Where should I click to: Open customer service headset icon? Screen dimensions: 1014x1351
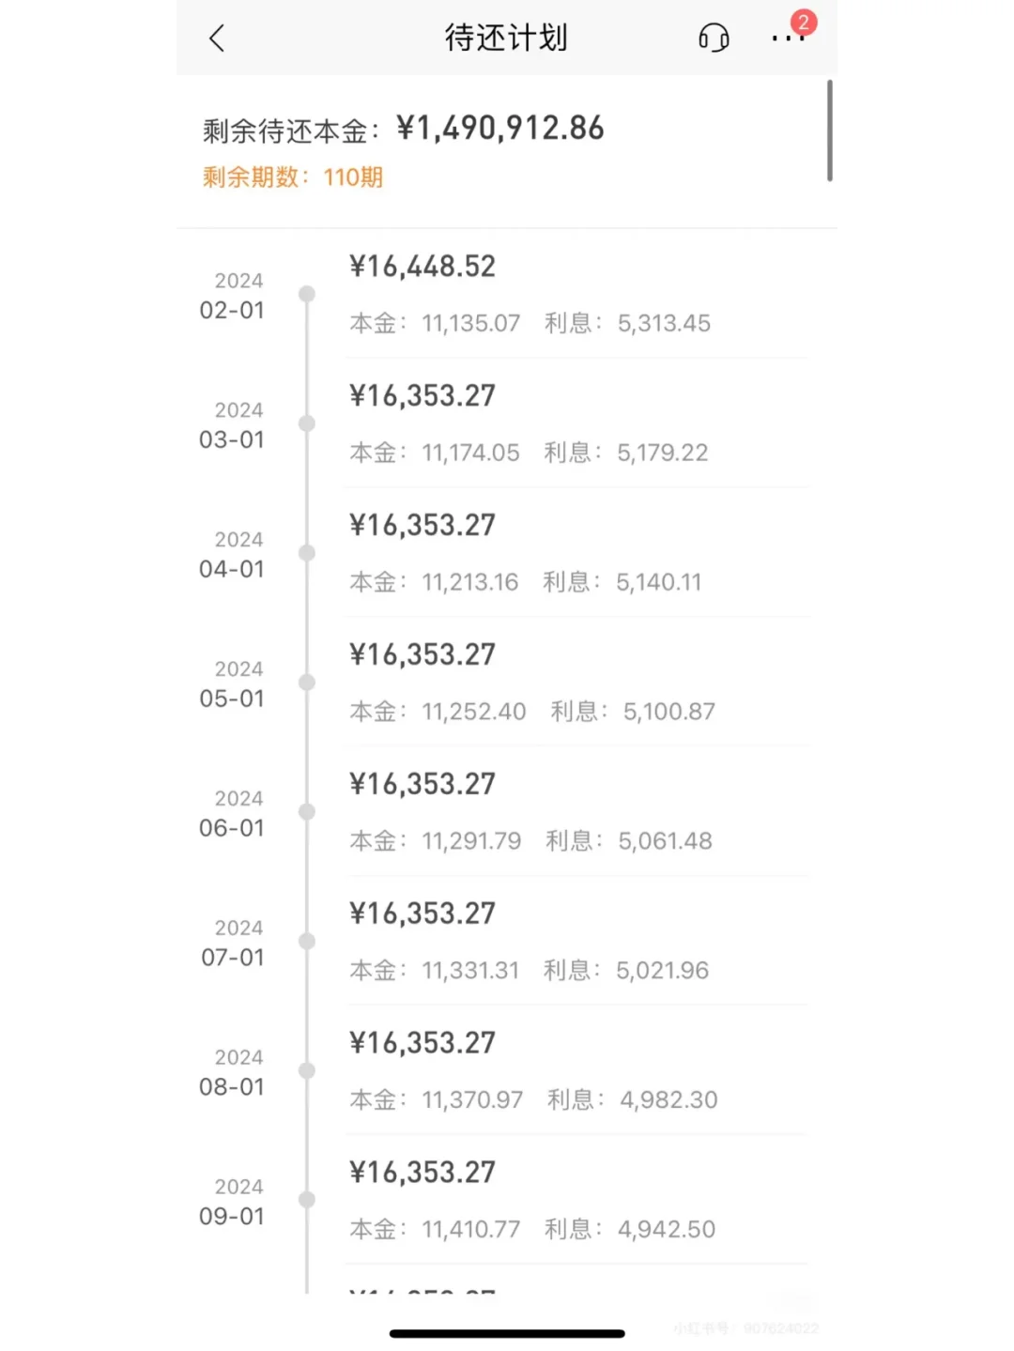(x=714, y=38)
